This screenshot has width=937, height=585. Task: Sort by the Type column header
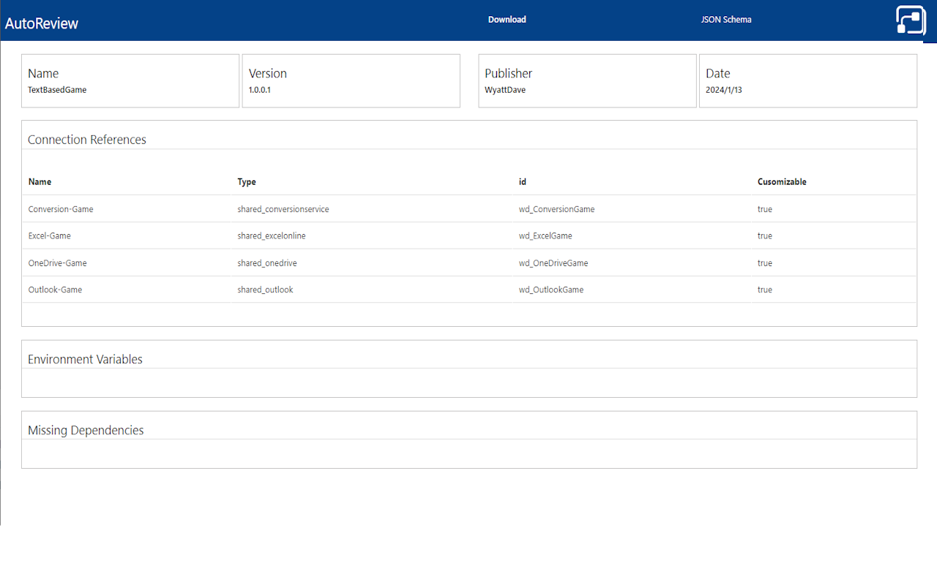coord(247,181)
